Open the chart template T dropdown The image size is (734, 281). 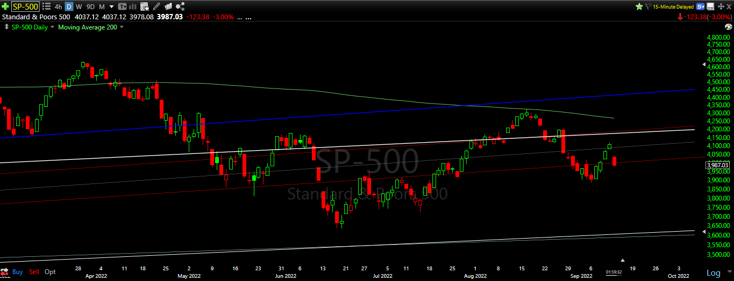(x=122, y=7)
